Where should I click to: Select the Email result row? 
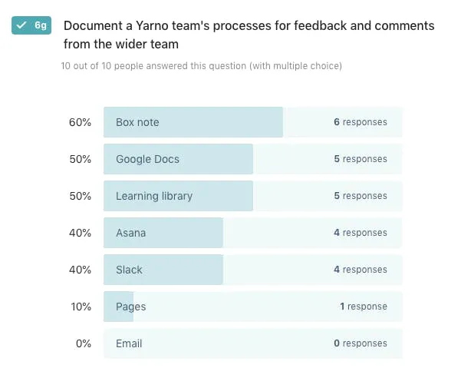point(253,343)
